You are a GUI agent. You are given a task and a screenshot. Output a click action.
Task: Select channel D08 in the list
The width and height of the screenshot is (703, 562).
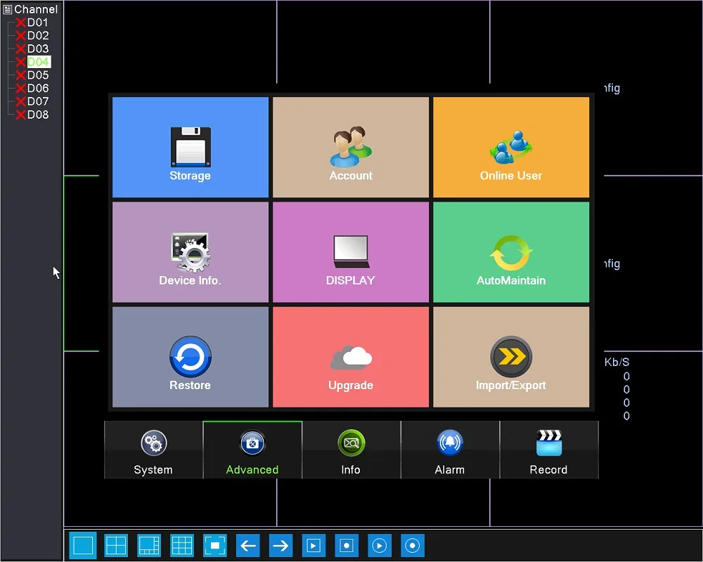38,115
